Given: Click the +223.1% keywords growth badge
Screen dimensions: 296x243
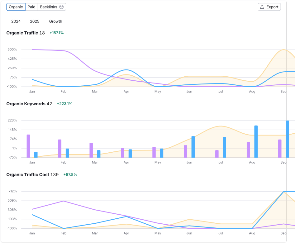Looking at the screenshot, I should pyautogui.click(x=64, y=104).
